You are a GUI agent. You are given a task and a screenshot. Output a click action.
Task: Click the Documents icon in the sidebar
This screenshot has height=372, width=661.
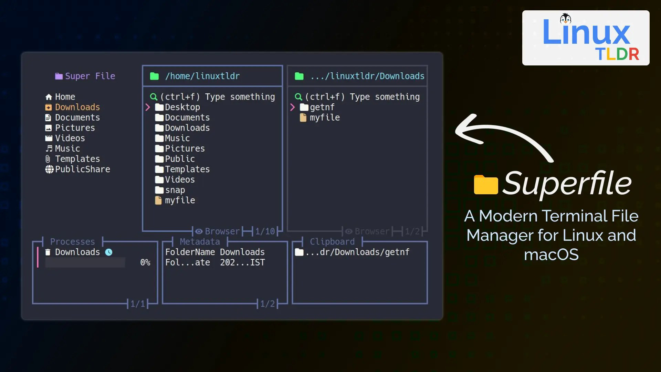coord(48,117)
